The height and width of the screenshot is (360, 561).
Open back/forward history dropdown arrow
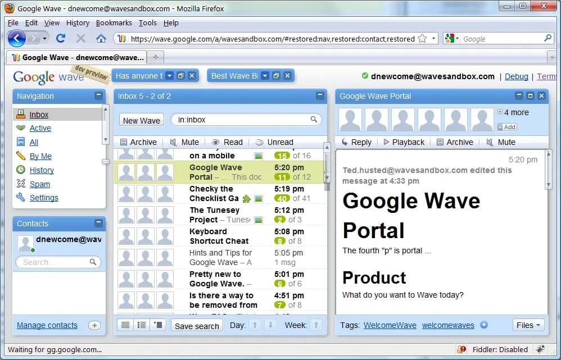click(44, 38)
